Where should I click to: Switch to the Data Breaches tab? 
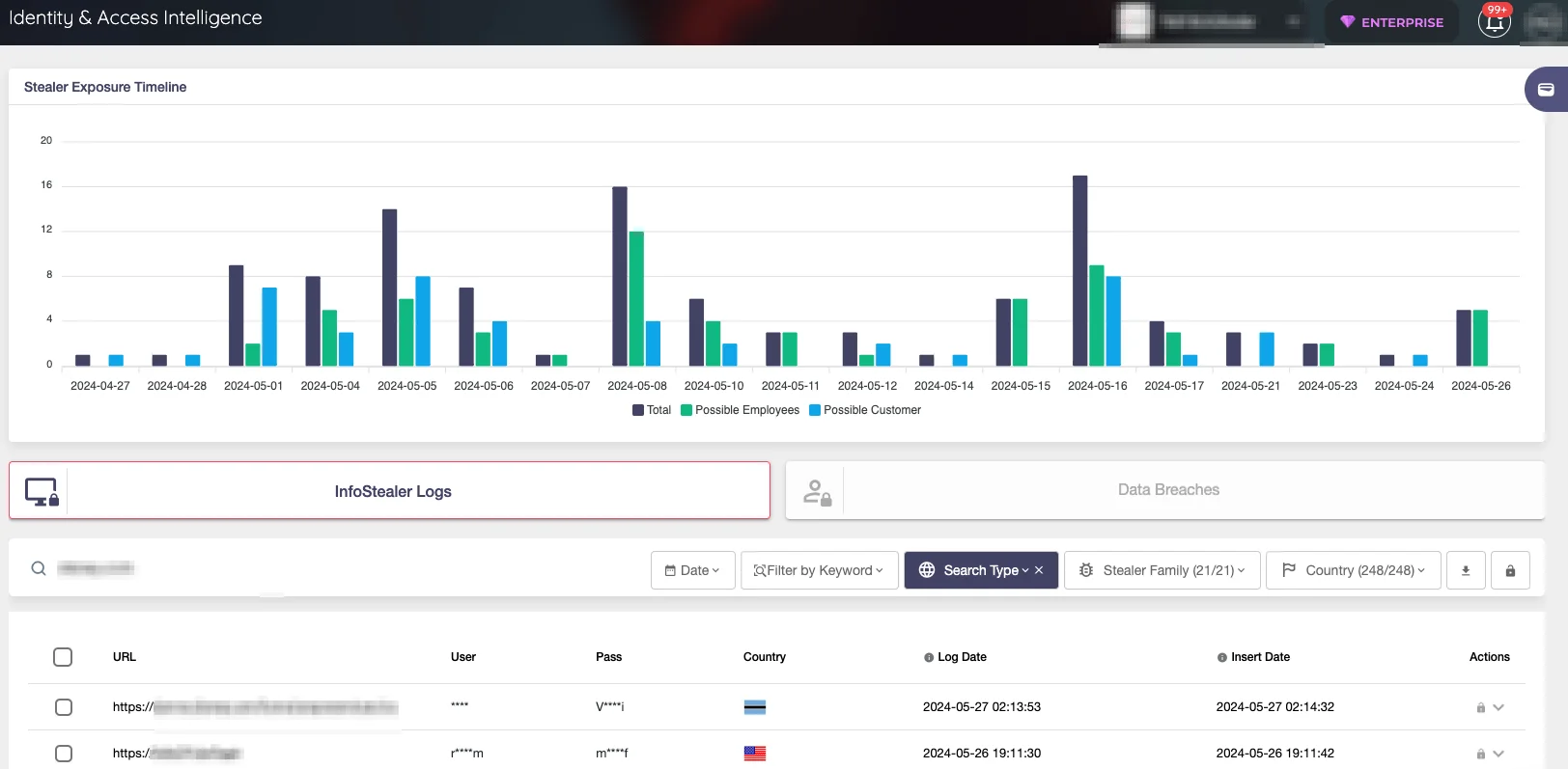click(x=1165, y=490)
